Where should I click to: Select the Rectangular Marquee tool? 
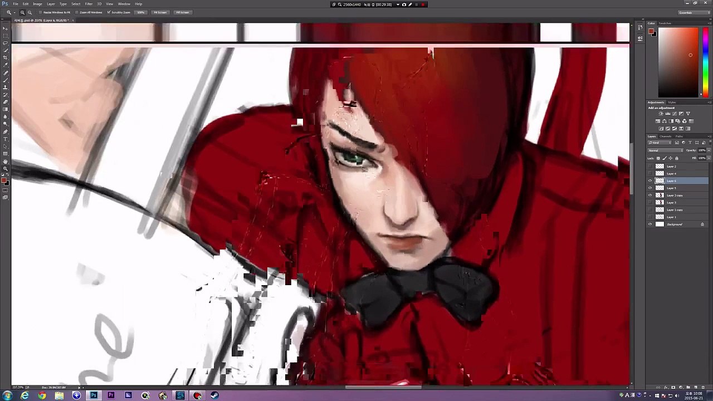[6, 36]
